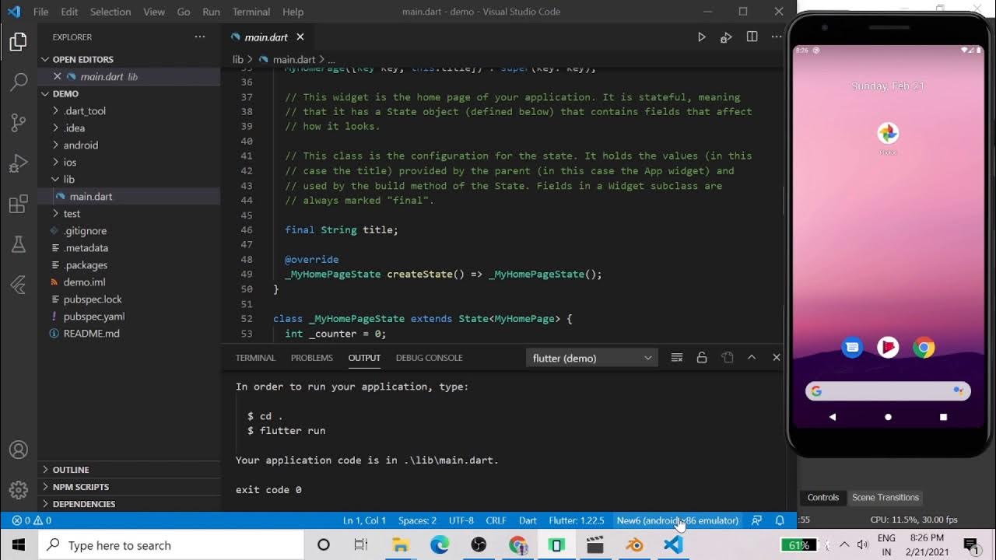Open the Run and Debug view
The image size is (996, 560).
19,163
